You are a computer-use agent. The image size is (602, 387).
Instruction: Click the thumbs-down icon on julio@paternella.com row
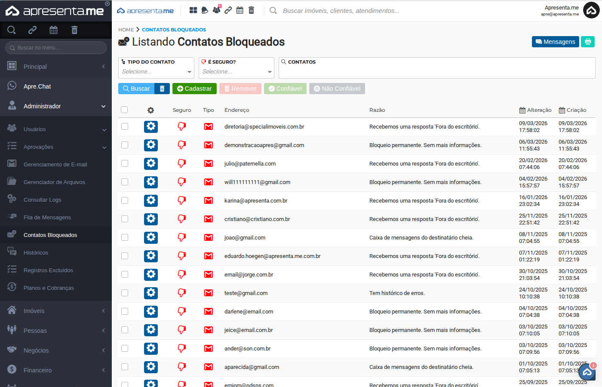tap(181, 163)
